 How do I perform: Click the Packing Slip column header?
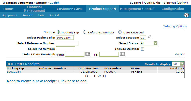click(x=15, y=69)
